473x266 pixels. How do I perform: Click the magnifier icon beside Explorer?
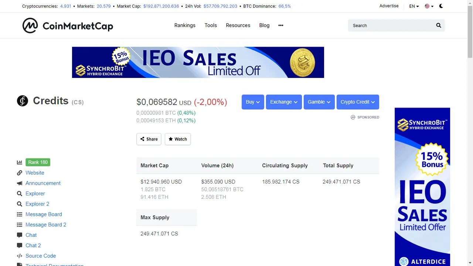click(20, 193)
